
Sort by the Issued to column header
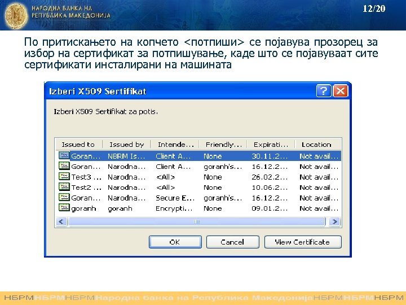pos(79,145)
